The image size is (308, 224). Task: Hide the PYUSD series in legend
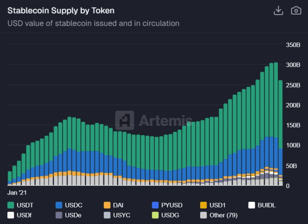pos(167,205)
